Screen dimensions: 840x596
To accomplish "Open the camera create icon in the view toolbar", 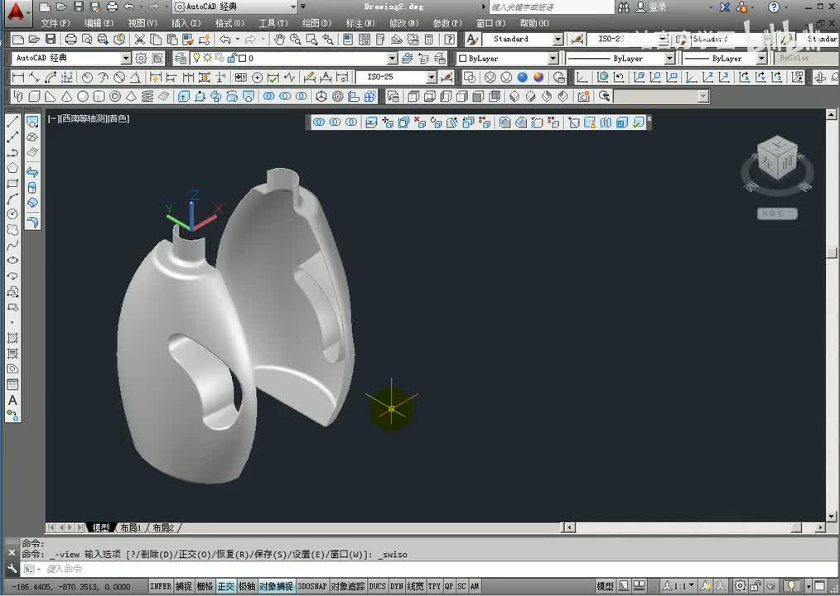I will 583,96.
